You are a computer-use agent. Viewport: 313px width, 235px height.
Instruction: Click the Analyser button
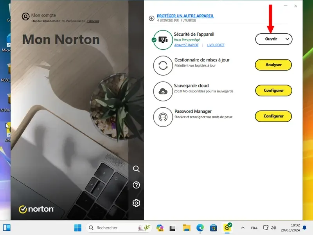click(x=273, y=65)
